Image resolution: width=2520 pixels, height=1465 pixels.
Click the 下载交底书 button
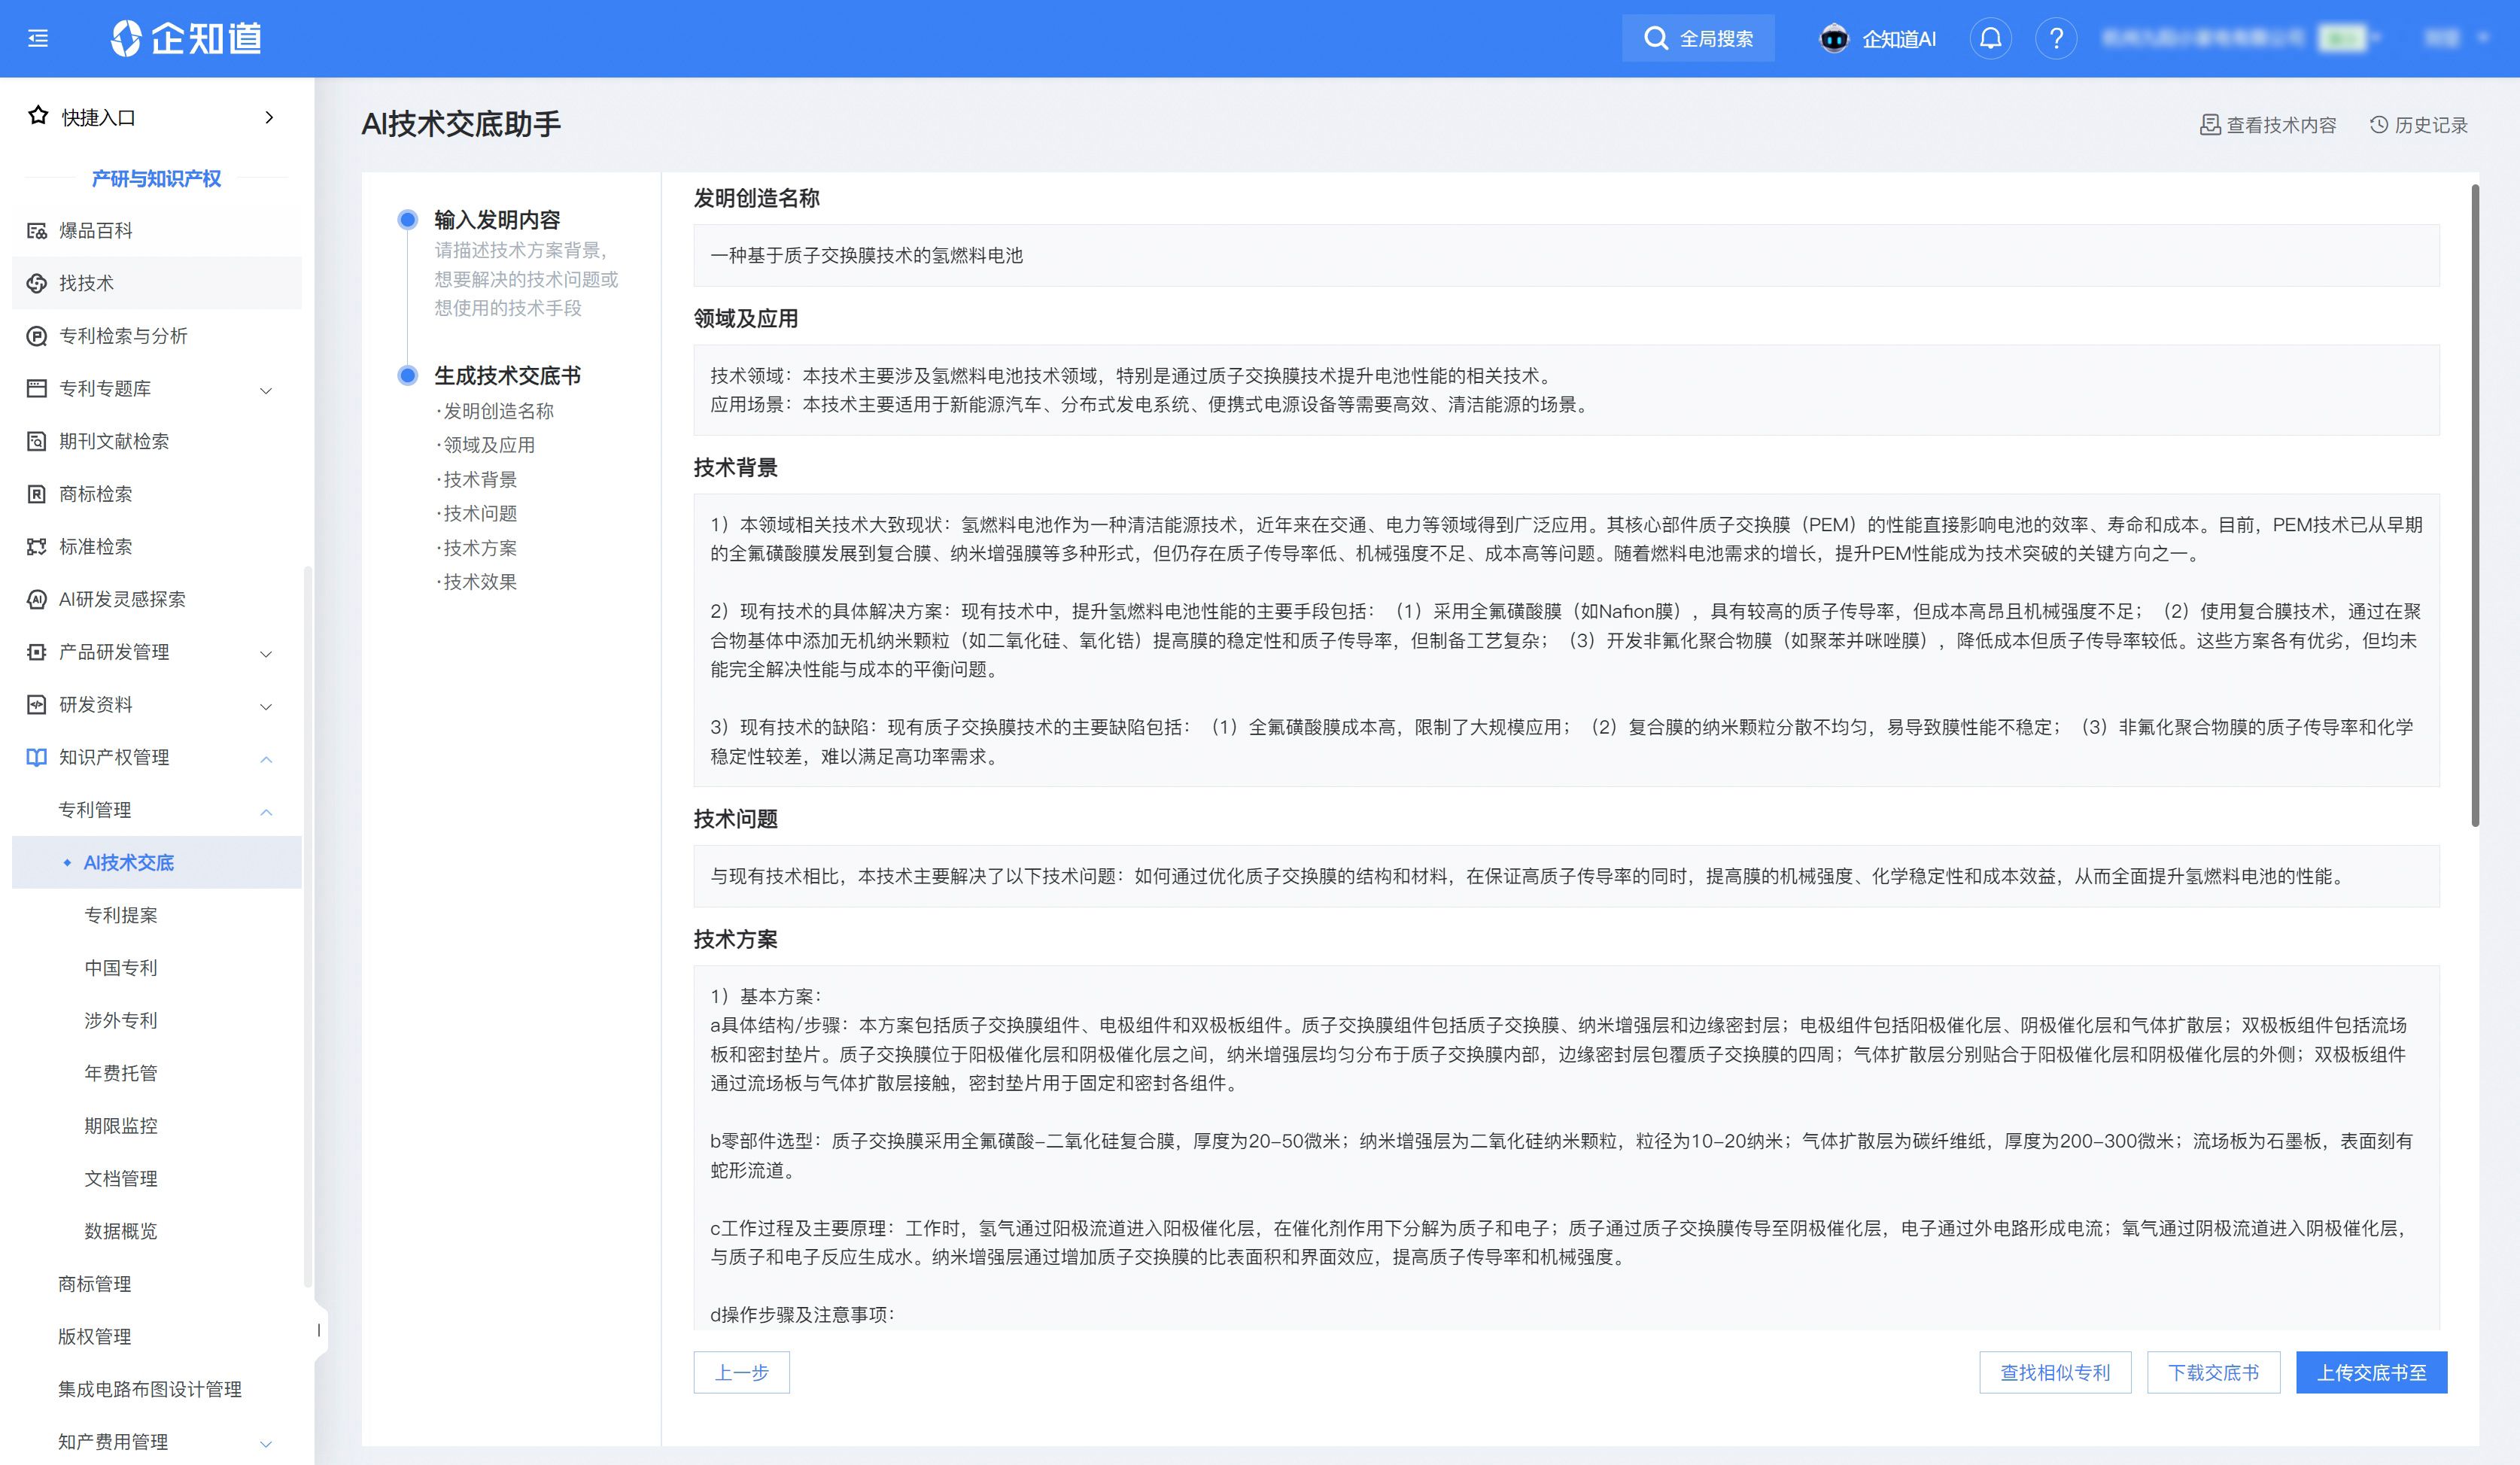pyautogui.click(x=2212, y=1372)
